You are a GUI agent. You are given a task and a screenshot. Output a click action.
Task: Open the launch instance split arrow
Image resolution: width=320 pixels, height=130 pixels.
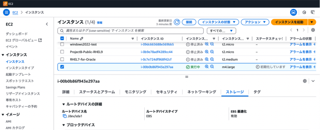312,22
